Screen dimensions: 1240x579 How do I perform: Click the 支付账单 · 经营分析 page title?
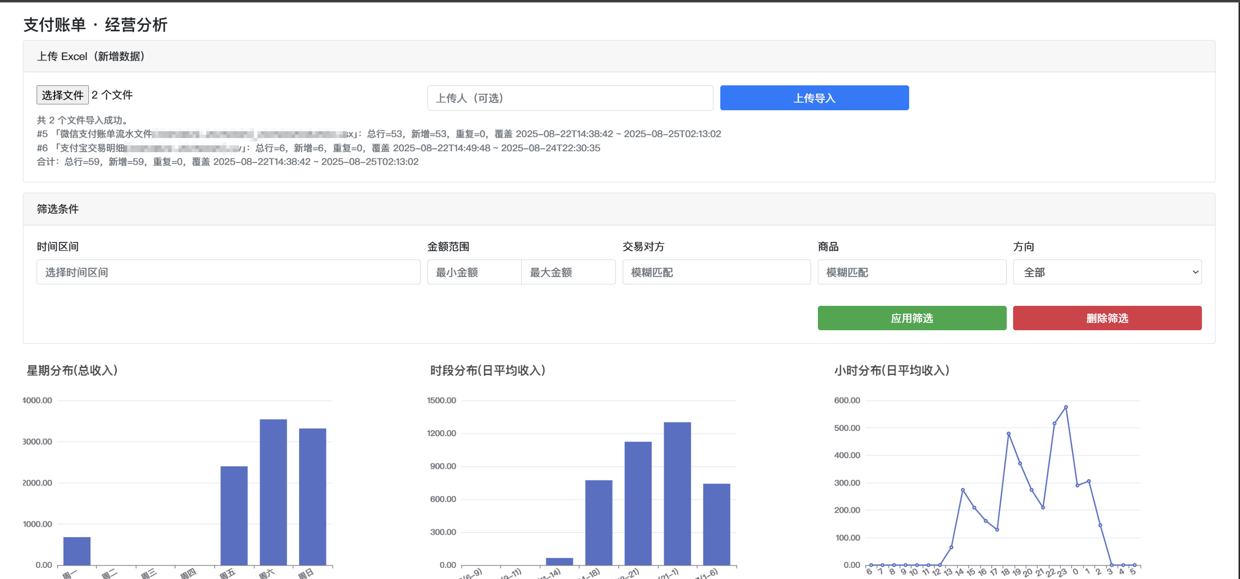[x=96, y=24]
